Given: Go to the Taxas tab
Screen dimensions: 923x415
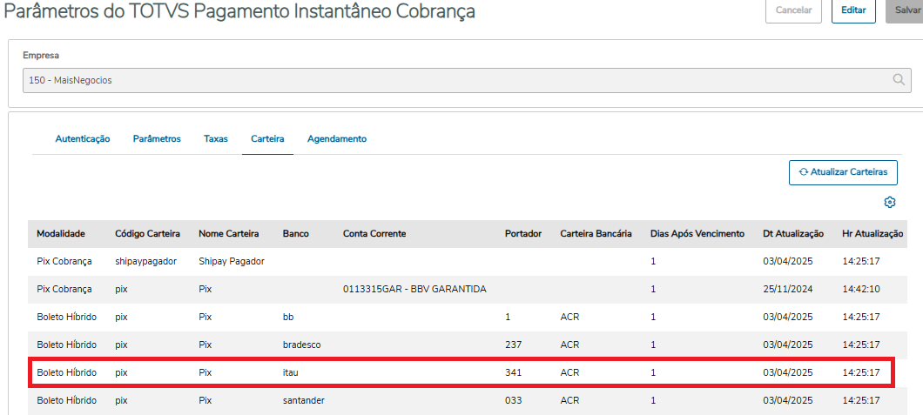Looking at the screenshot, I should pyautogui.click(x=216, y=139).
